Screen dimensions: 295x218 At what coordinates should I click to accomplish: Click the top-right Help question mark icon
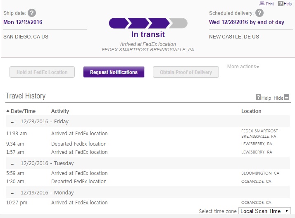coord(280,4)
